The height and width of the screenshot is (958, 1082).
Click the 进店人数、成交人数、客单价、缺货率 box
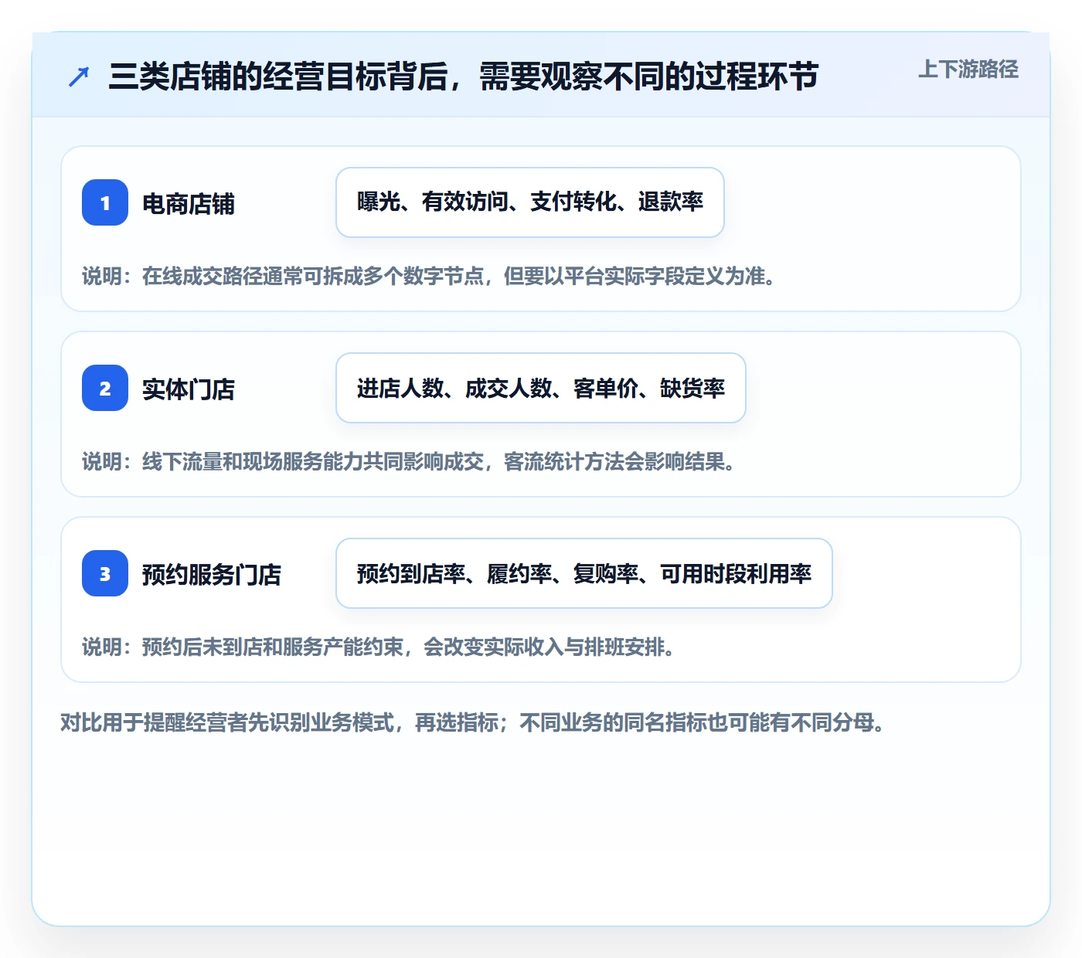541,388
